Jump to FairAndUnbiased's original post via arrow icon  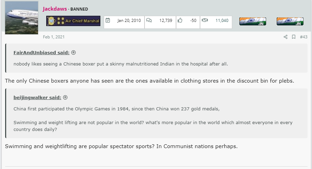click(x=73, y=52)
